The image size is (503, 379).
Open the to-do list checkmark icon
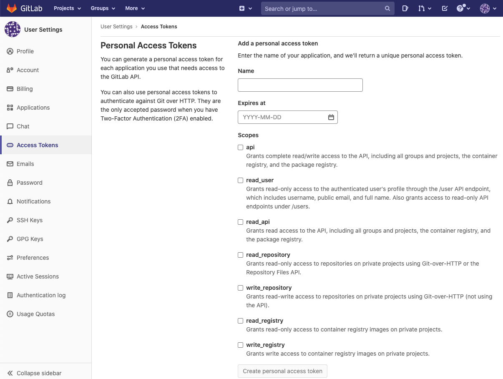pyautogui.click(x=445, y=8)
